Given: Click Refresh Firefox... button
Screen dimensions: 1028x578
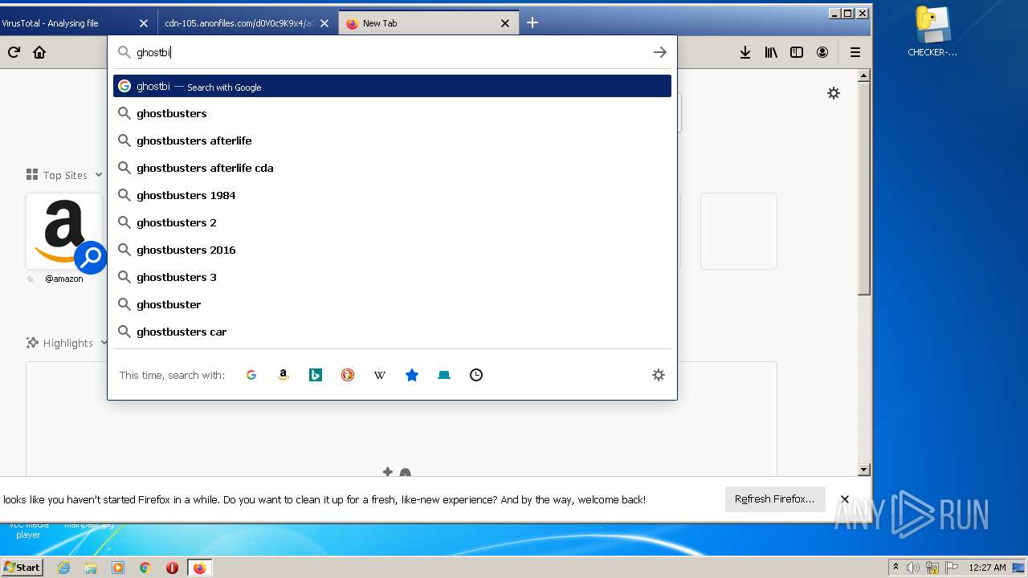Looking at the screenshot, I should tap(774, 499).
